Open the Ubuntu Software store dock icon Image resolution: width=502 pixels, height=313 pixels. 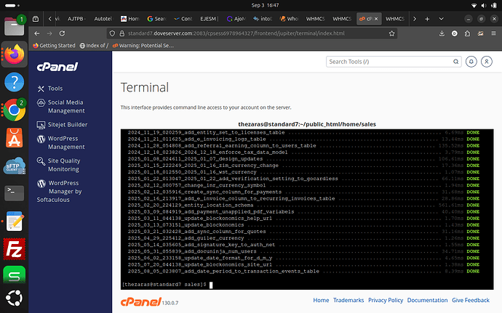point(14,138)
